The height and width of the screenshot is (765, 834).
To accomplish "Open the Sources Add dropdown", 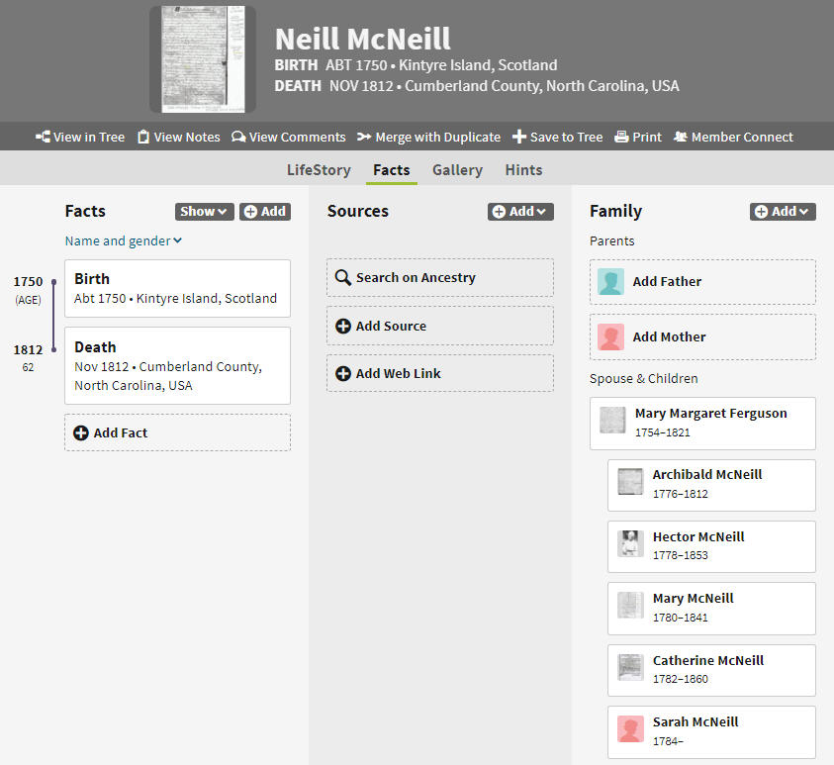I will (520, 211).
